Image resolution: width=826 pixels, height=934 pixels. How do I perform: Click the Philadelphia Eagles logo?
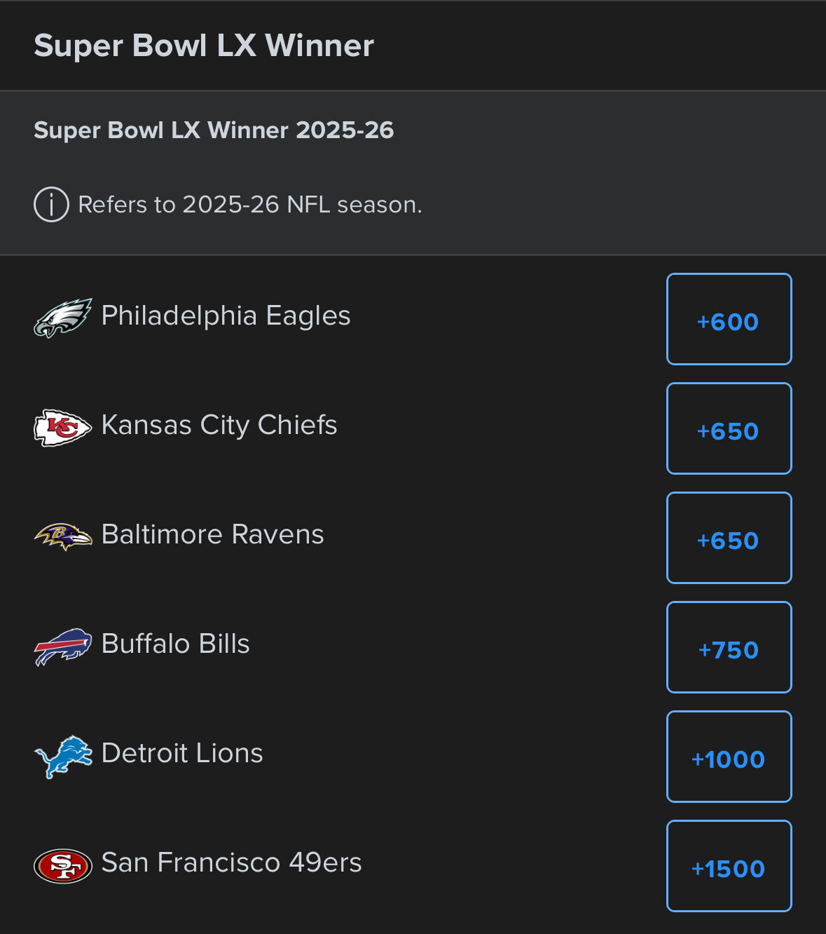click(63, 318)
